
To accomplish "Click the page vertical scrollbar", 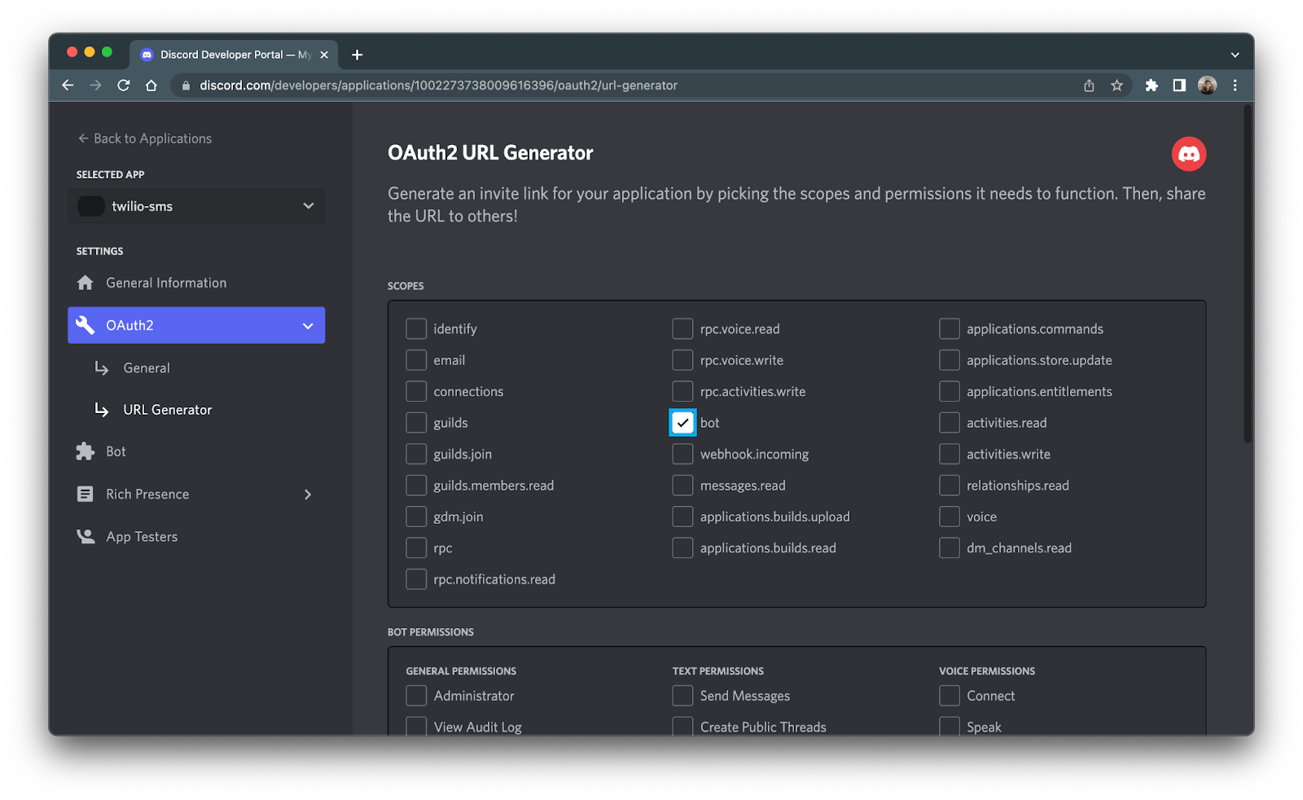I will [x=1247, y=273].
